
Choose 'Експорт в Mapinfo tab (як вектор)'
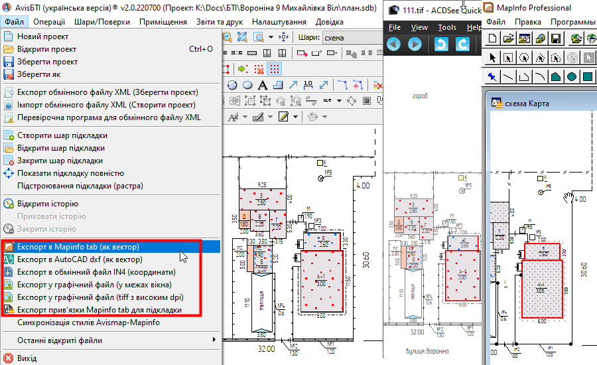111,246
